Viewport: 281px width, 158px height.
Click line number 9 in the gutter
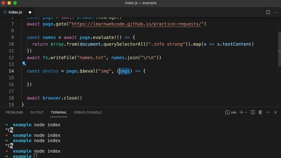pos(12,37)
